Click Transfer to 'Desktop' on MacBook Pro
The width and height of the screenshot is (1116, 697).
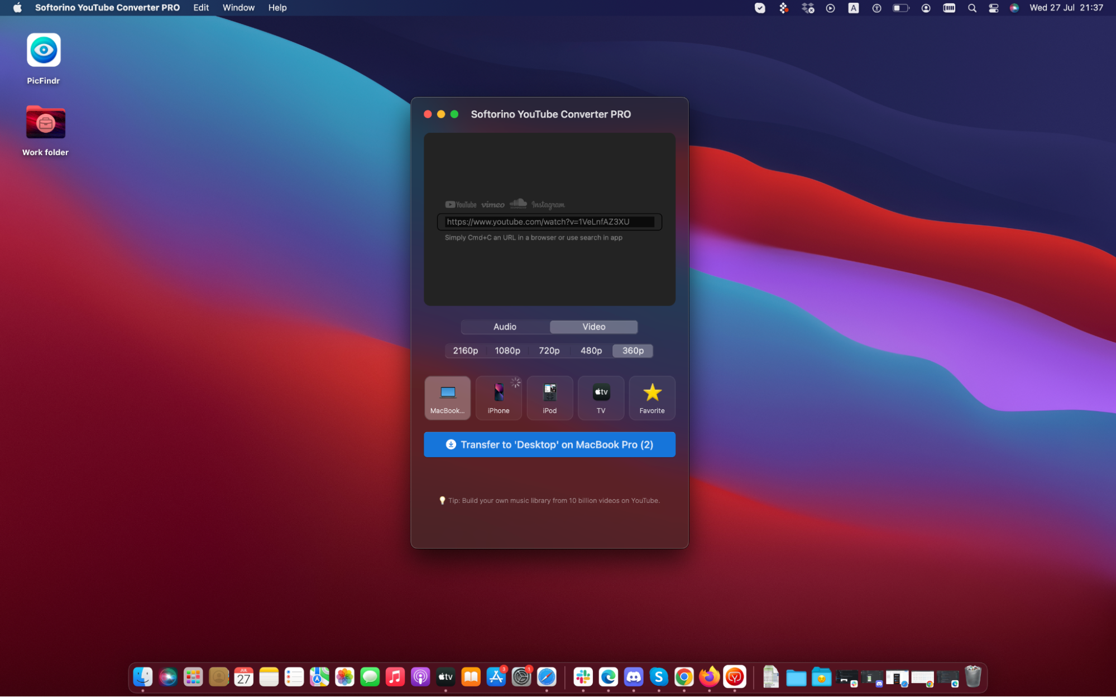pyautogui.click(x=549, y=444)
